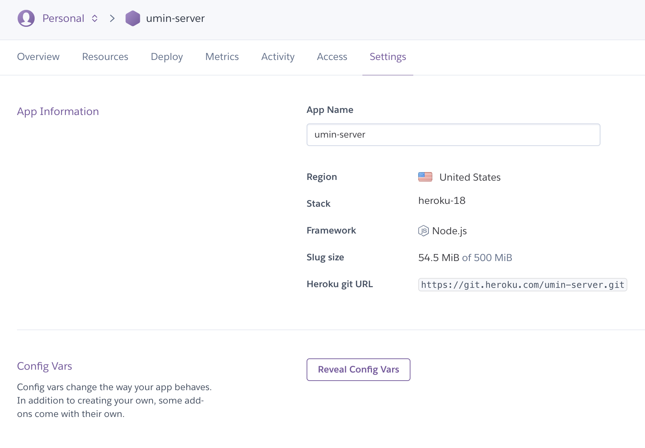This screenshot has width=645, height=448.
Task: Click the Personal account avatar icon
Action: (x=26, y=18)
